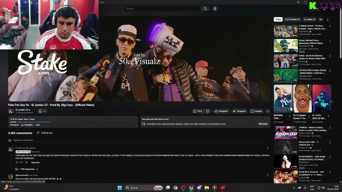
Task: Open LOS MALVEKES video thumbnail
Action: point(286,75)
